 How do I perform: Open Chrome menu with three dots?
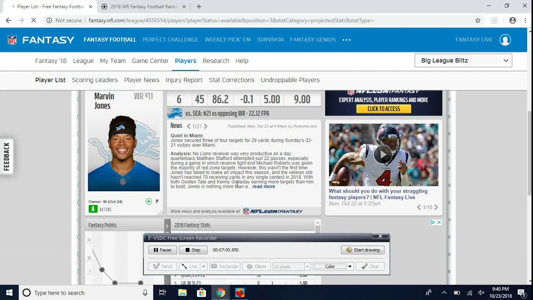point(525,20)
